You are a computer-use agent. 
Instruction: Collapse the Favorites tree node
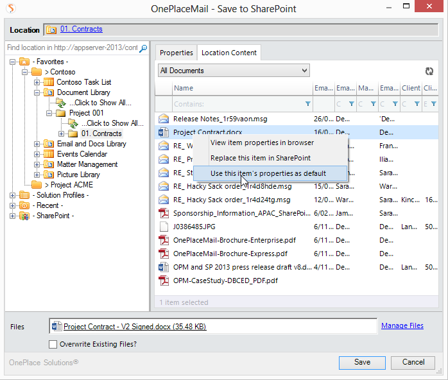click(x=13, y=62)
